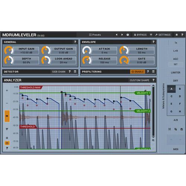
Task: Click the A/B compare button
Action: click(x=176, y=120)
